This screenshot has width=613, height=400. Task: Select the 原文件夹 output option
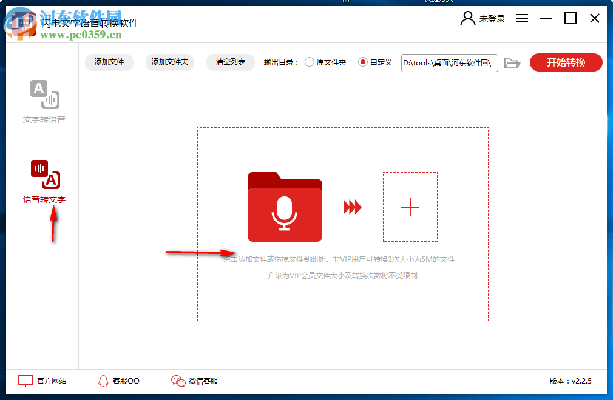pyautogui.click(x=311, y=62)
